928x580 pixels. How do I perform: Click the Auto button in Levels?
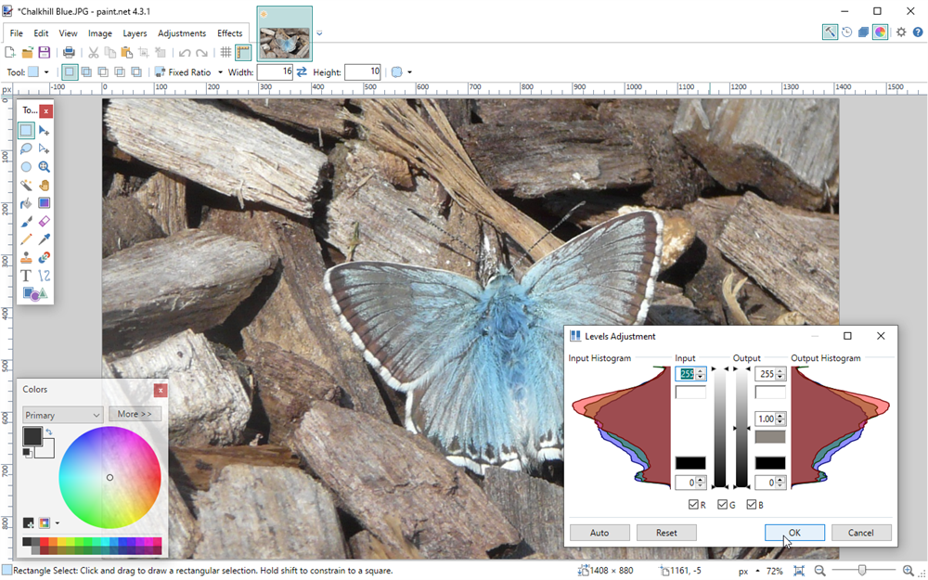point(599,533)
